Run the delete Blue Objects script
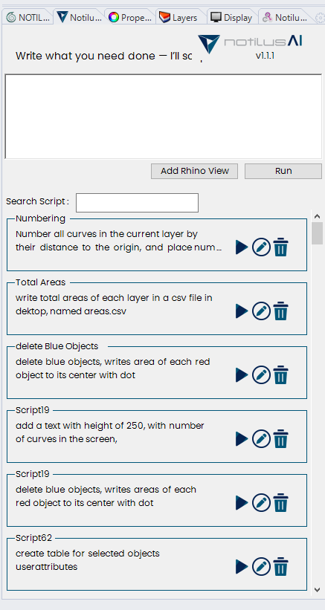The height and width of the screenshot is (610, 325). (x=242, y=375)
